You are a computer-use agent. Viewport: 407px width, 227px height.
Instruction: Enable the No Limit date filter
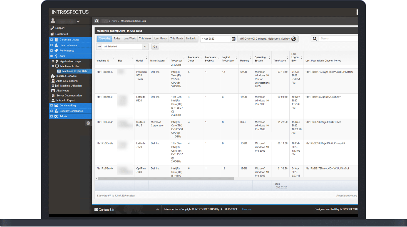click(x=191, y=38)
